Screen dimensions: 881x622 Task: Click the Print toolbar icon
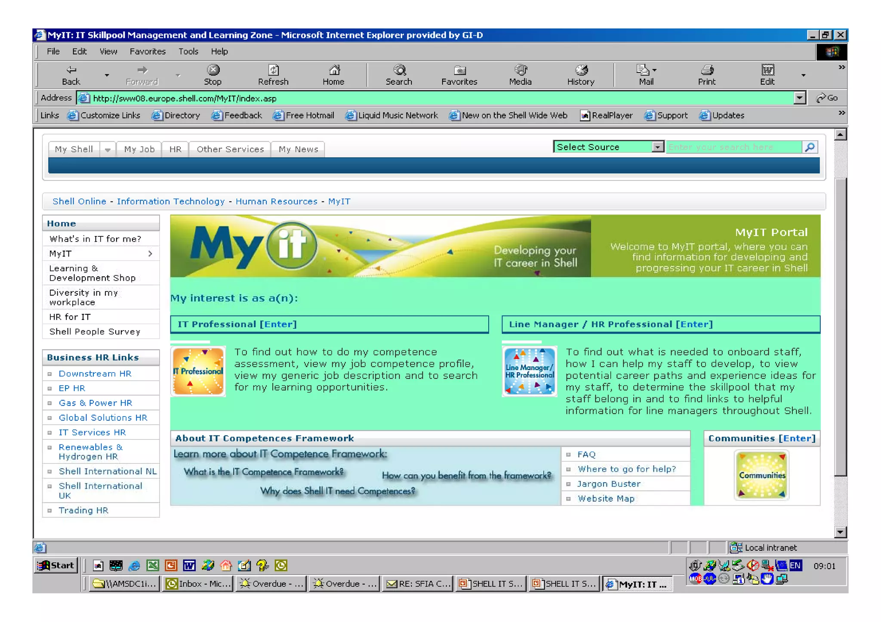click(706, 70)
